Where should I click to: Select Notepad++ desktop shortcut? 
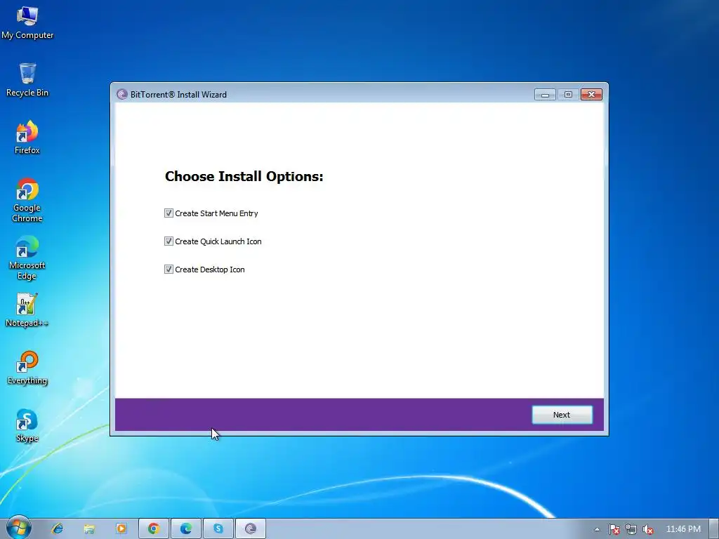(x=27, y=310)
